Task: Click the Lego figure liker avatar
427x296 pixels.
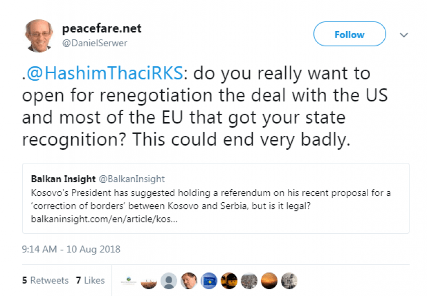Action: click(229, 280)
